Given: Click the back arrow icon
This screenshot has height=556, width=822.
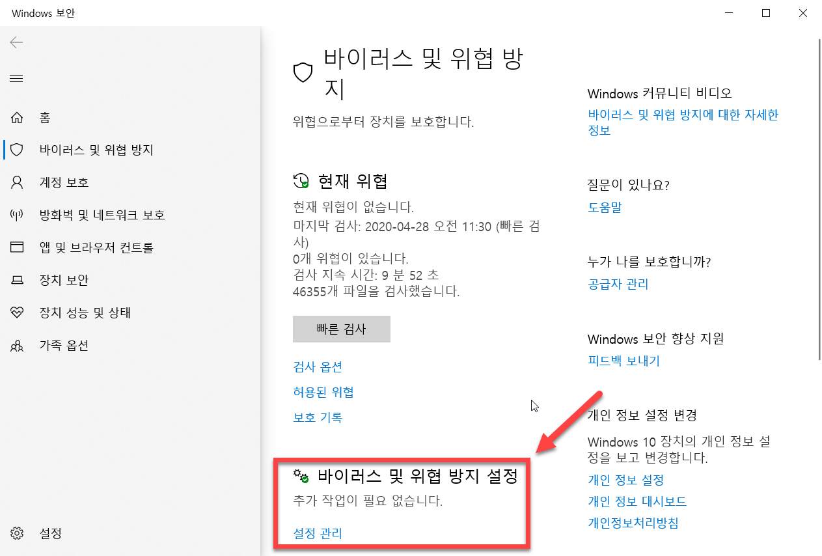Looking at the screenshot, I should [16, 42].
